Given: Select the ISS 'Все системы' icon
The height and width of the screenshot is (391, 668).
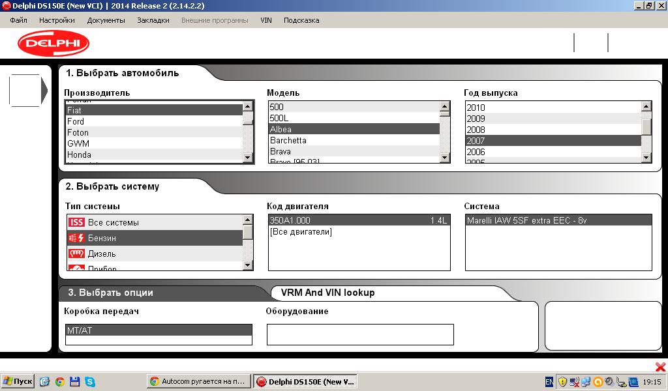Looking at the screenshot, I should tap(77, 222).
